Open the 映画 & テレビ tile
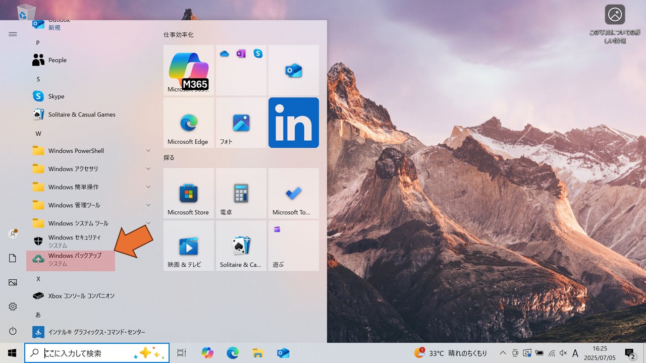Screen dimensions: 646x363 189,246
